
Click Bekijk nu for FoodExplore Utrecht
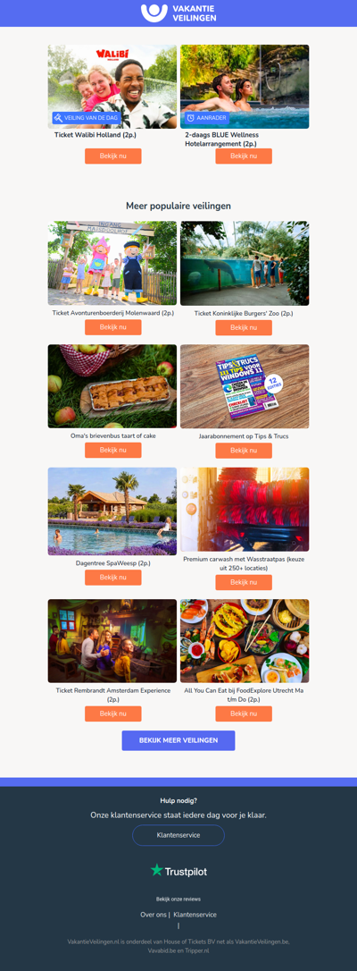(244, 713)
